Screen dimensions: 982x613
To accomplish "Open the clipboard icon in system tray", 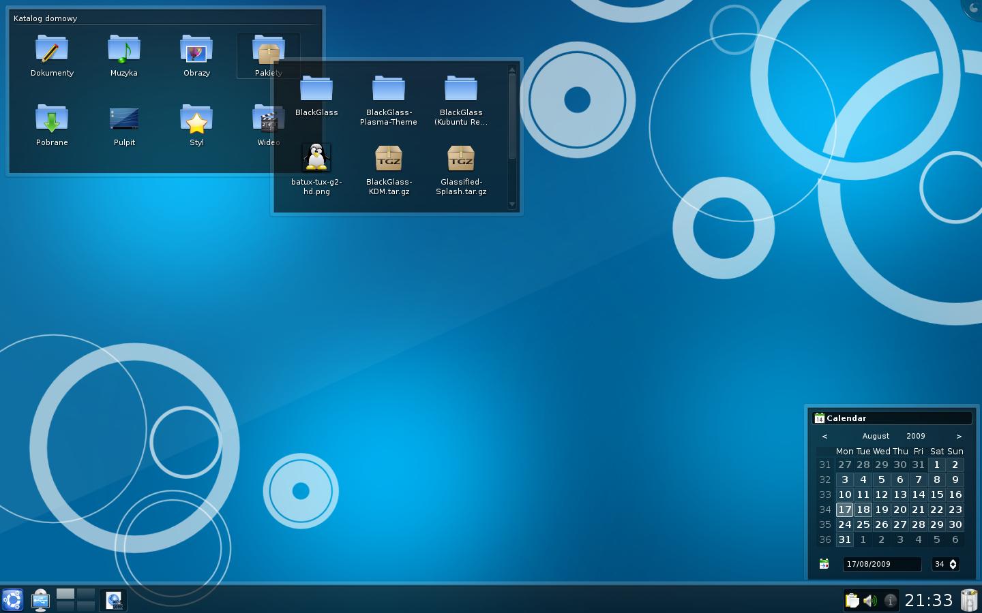I will click(852, 601).
